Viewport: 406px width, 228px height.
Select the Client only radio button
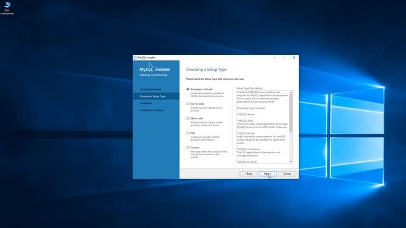point(188,118)
